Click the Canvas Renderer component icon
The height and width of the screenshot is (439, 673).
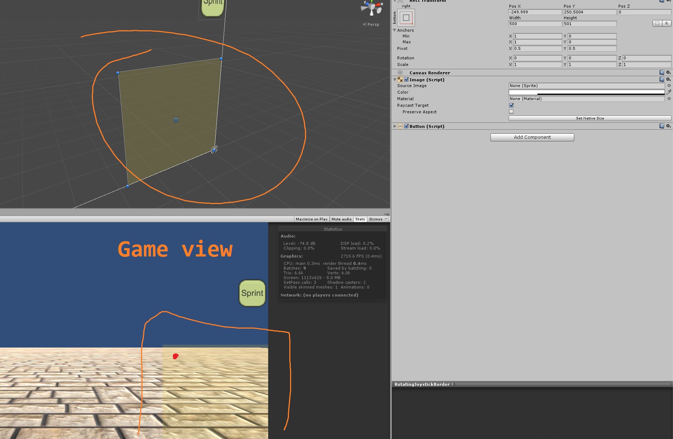point(400,72)
